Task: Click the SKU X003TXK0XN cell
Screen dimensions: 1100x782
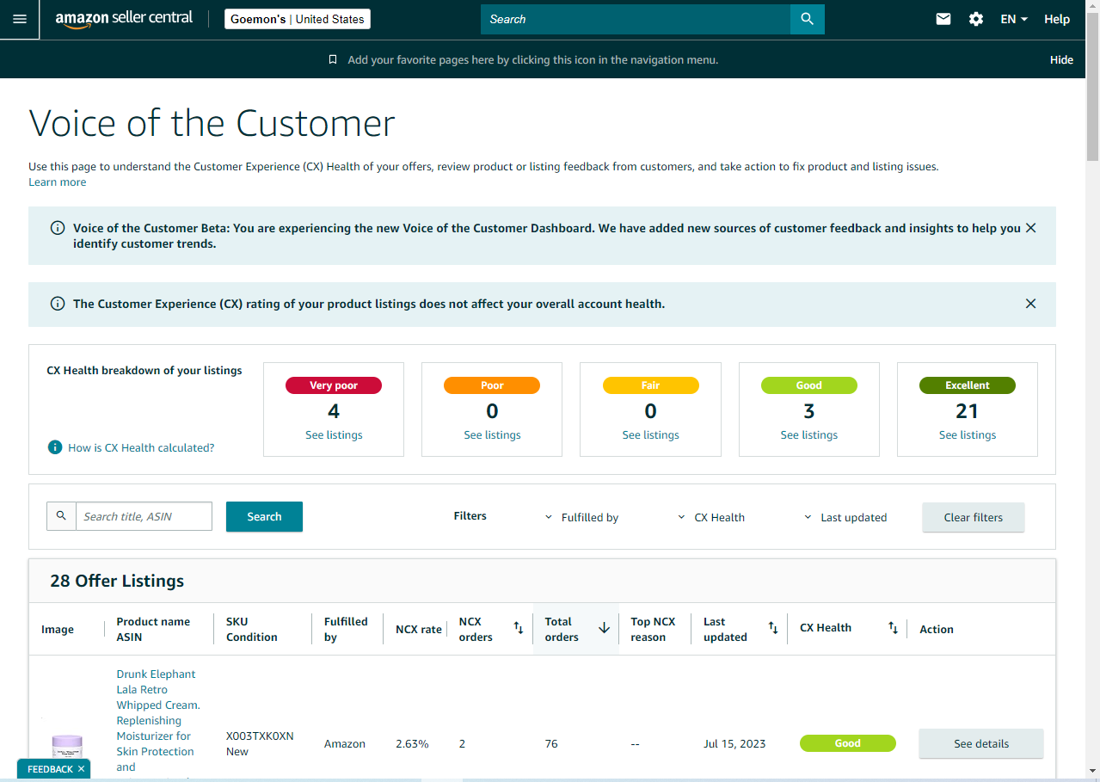Action: (x=260, y=736)
